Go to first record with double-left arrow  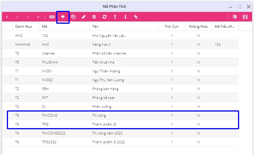click(x=7, y=17)
